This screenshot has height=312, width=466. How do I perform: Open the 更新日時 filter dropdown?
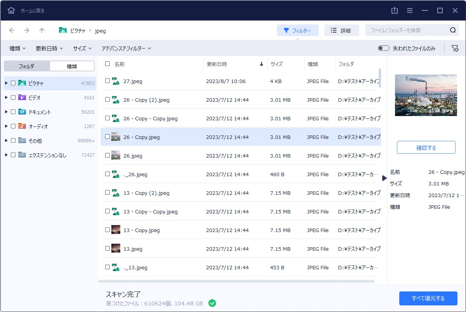click(x=49, y=49)
